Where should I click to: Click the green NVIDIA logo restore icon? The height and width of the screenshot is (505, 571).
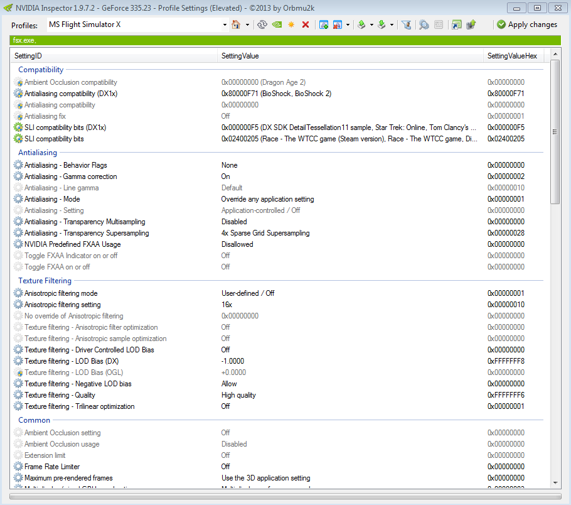tap(277, 24)
